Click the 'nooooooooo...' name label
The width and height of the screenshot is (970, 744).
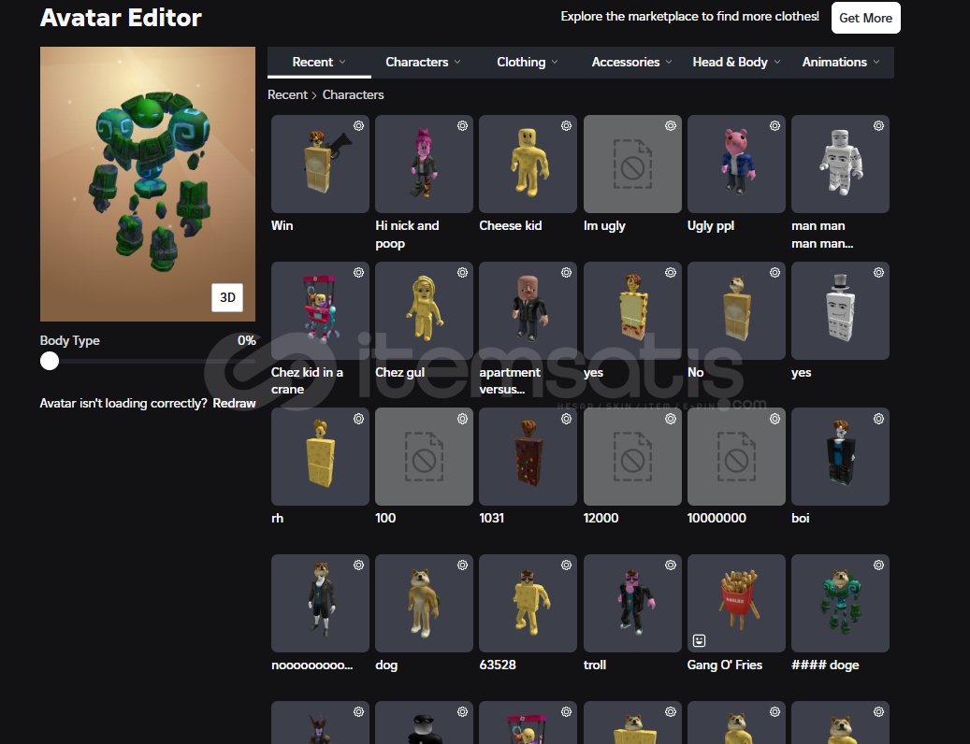312,665
